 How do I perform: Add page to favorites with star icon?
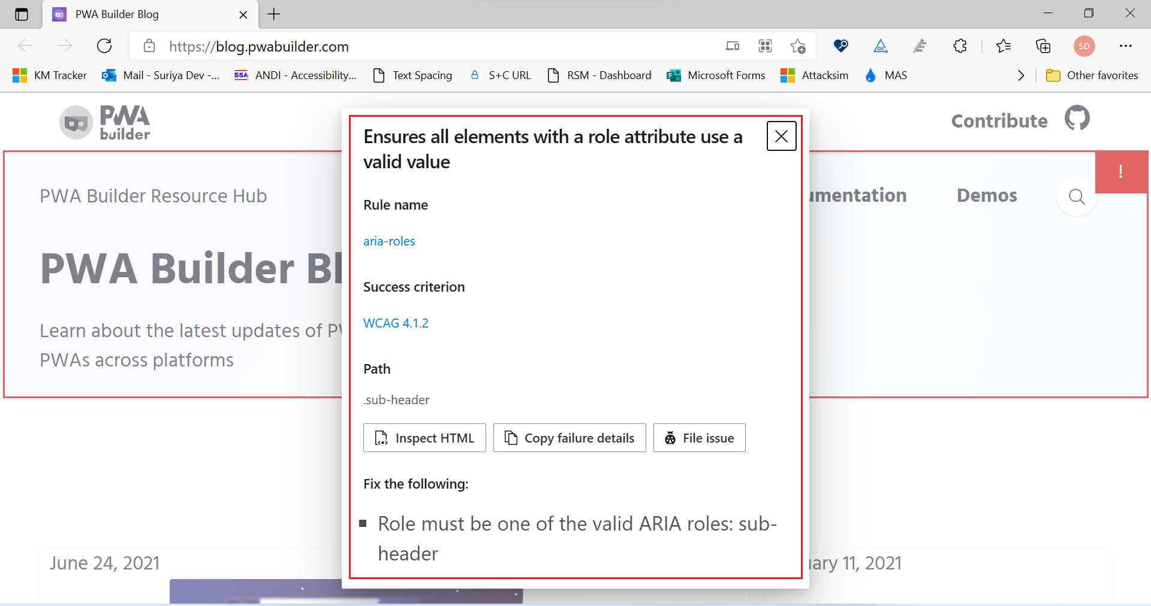click(798, 46)
